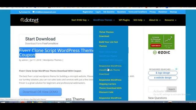Focus the sidebar search input field

157,89
